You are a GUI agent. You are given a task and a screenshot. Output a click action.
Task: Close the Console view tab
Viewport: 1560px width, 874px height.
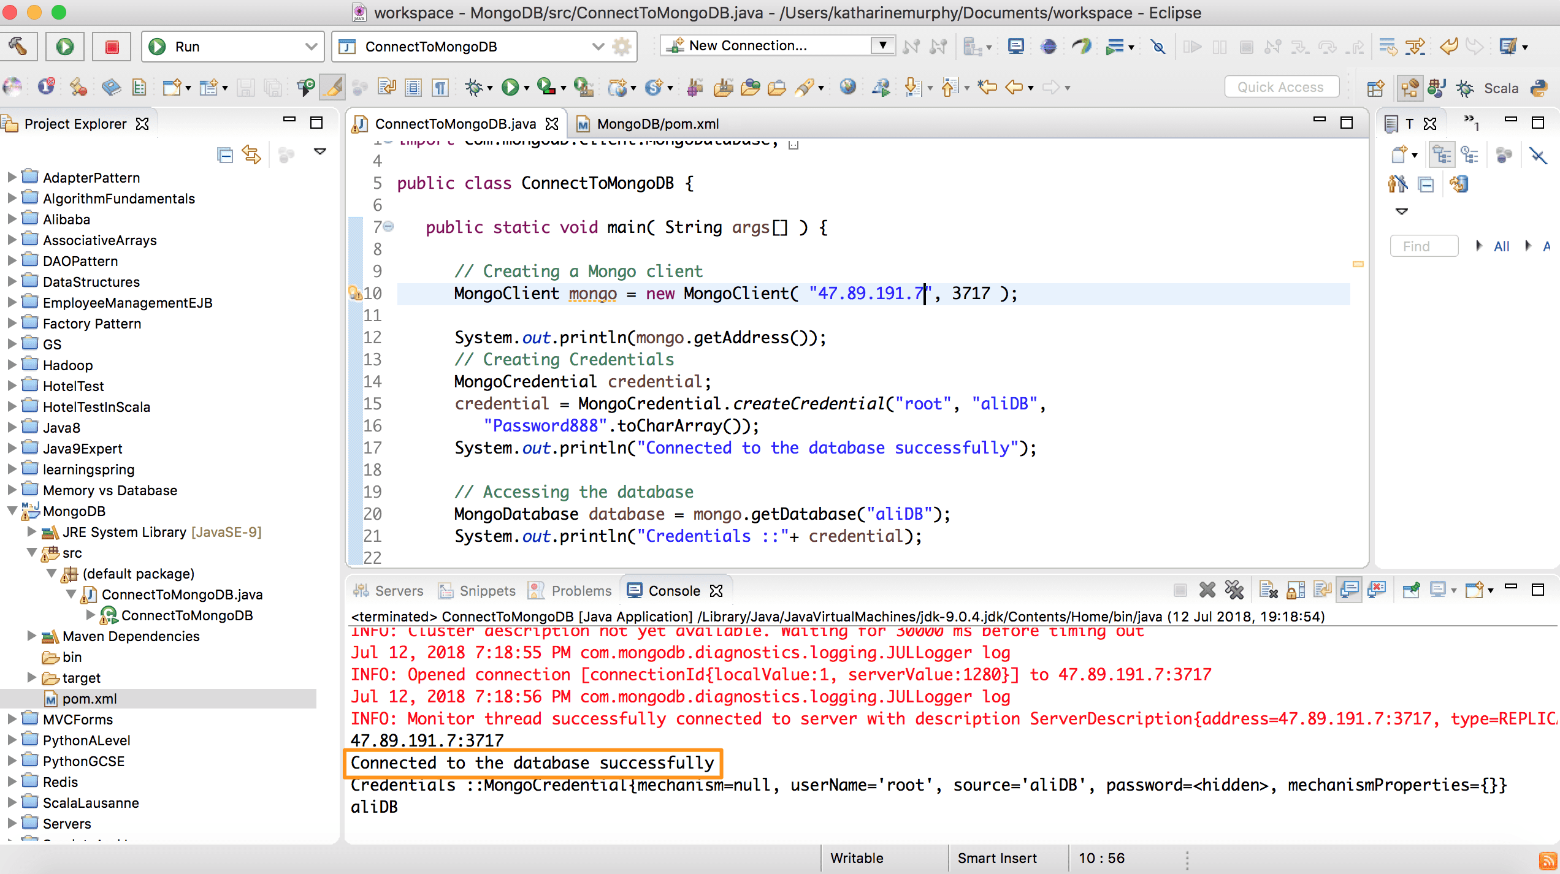(x=716, y=591)
